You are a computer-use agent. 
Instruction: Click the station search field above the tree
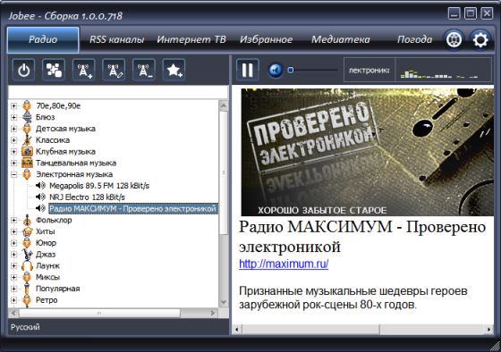[x=118, y=92]
